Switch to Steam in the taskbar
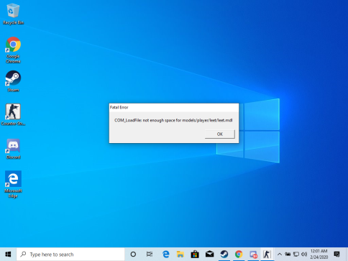This screenshot has width=348, height=261. point(224,255)
